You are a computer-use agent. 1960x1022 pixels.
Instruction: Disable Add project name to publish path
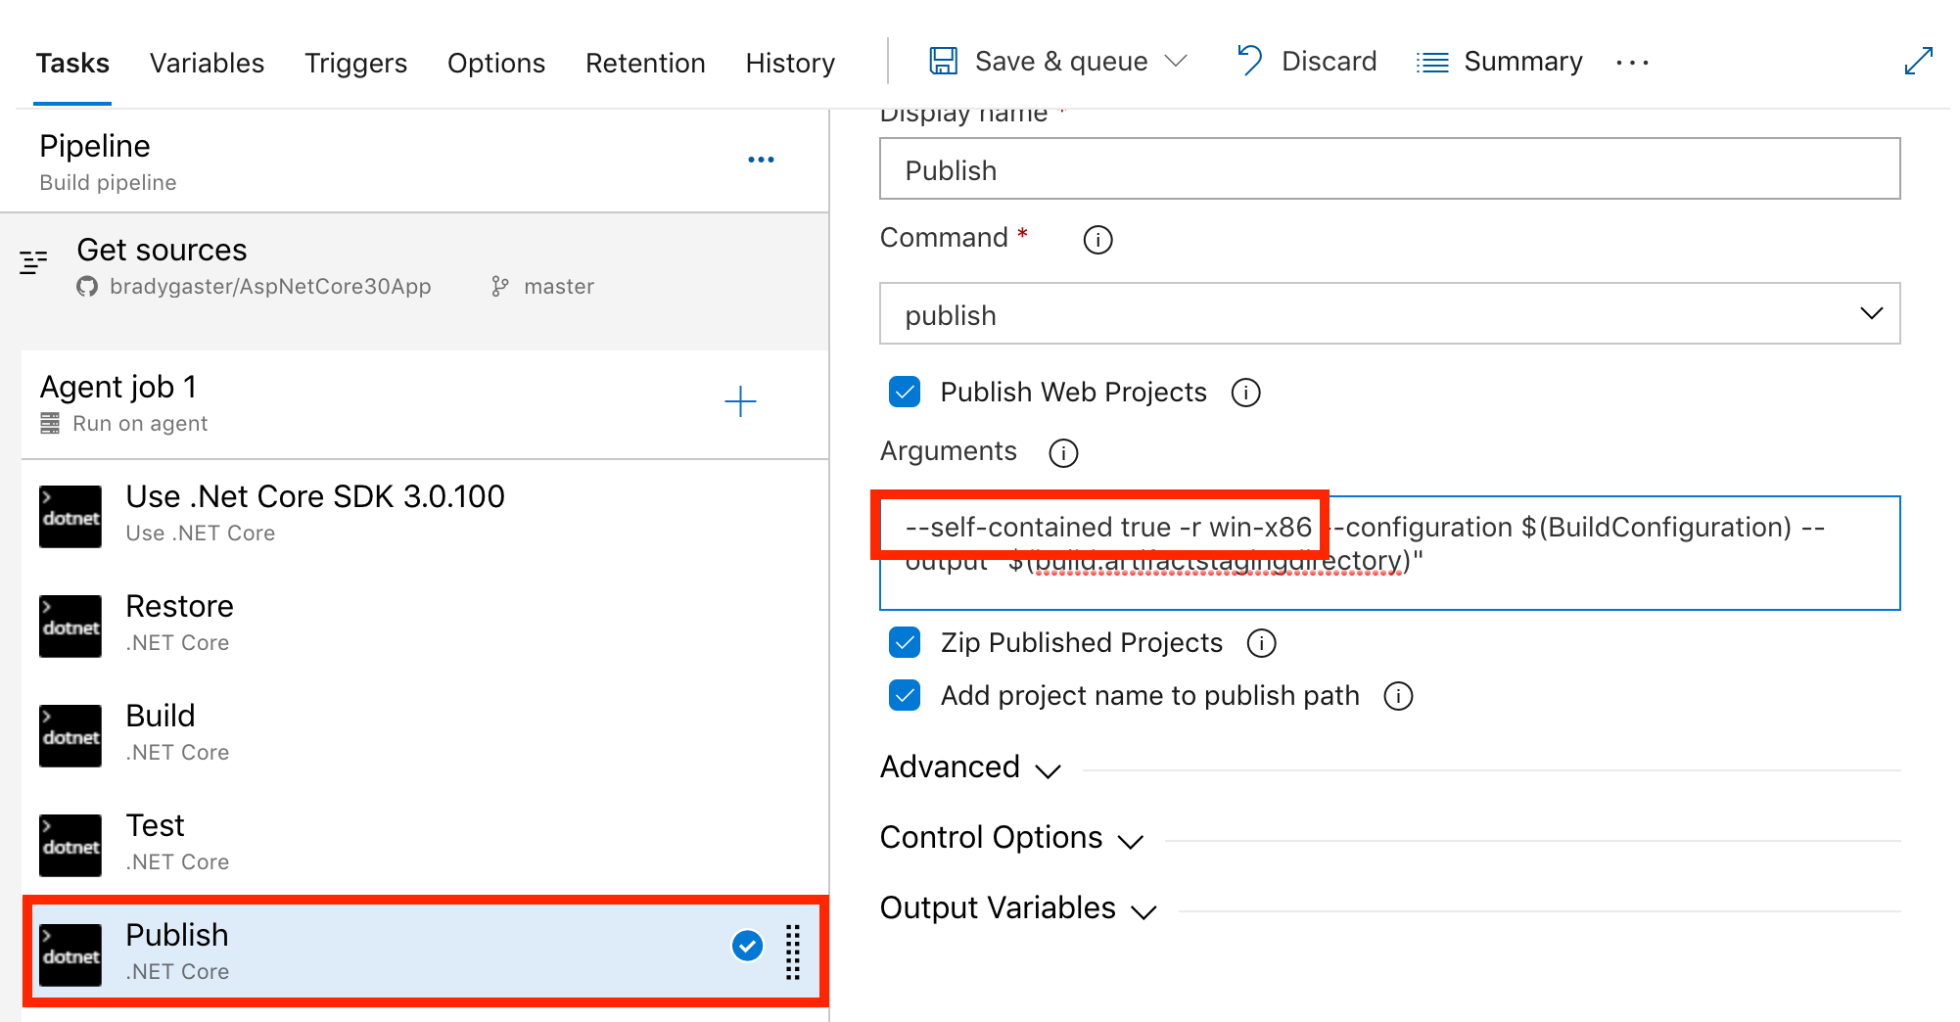coord(905,696)
